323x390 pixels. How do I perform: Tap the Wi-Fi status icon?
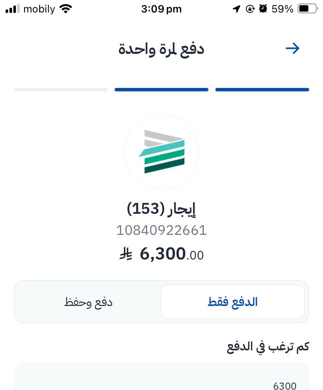66,9
